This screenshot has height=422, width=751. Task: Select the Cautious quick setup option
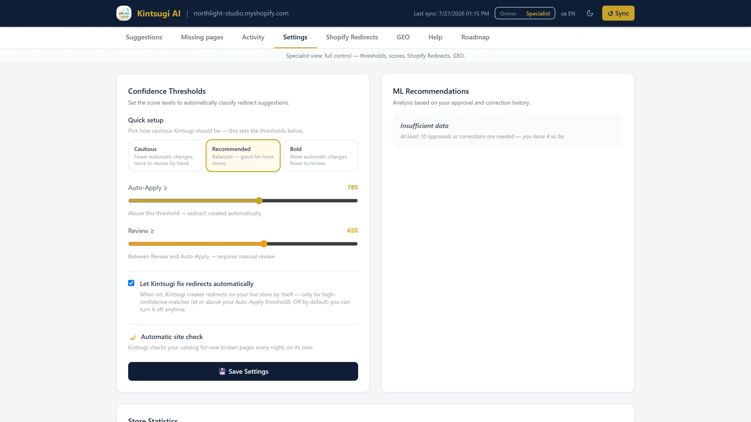coord(165,156)
